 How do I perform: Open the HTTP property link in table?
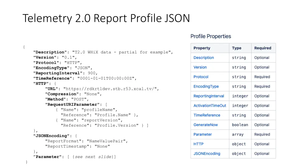198,144
